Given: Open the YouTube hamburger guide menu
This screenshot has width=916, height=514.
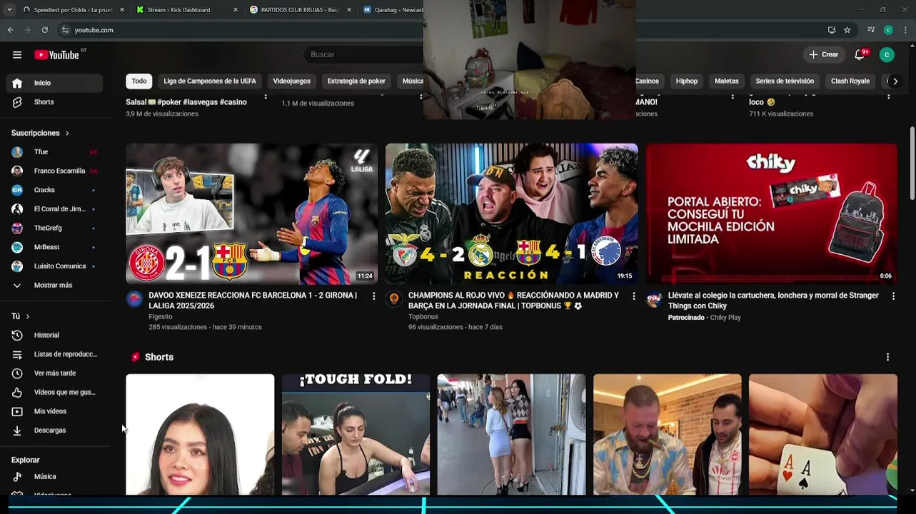Looking at the screenshot, I should click(17, 55).
